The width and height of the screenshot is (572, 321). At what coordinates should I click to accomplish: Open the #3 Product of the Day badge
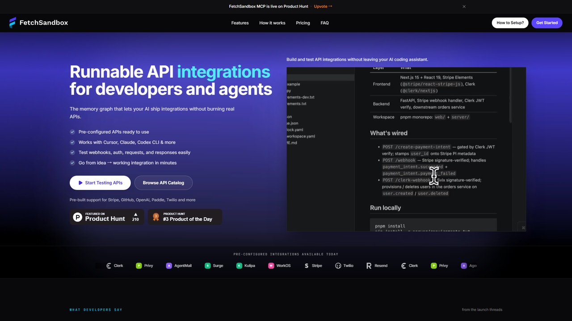[x=185, y=217]
